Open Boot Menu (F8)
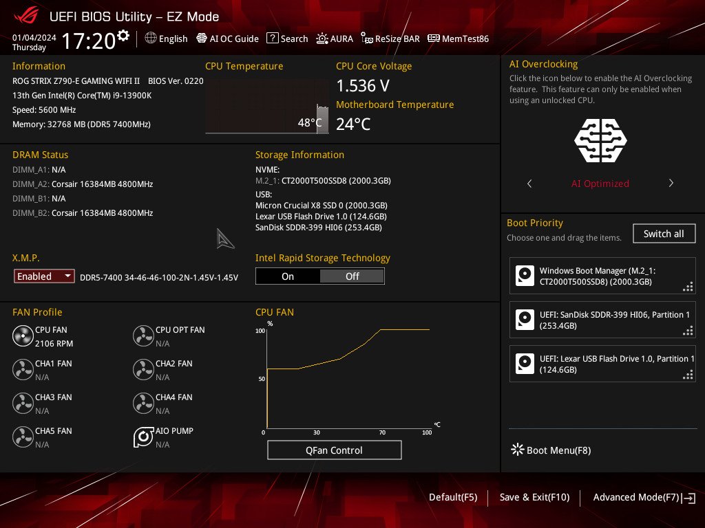This screenshot has height=528, width=705. pos(551,450)
